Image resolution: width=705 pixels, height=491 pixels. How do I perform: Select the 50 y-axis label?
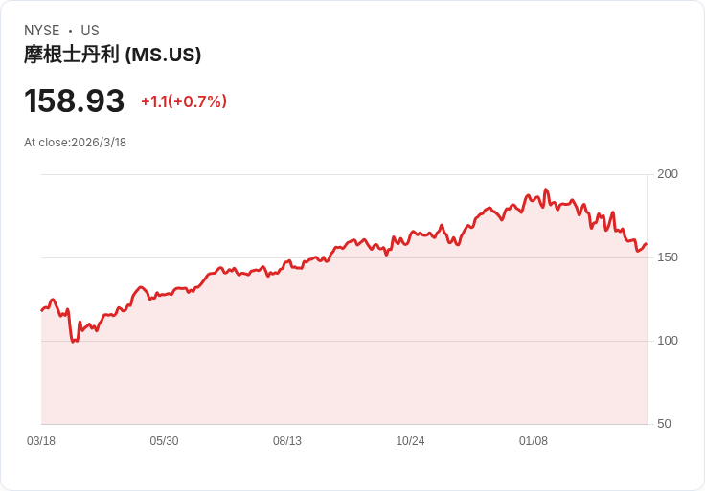point(664,424)
